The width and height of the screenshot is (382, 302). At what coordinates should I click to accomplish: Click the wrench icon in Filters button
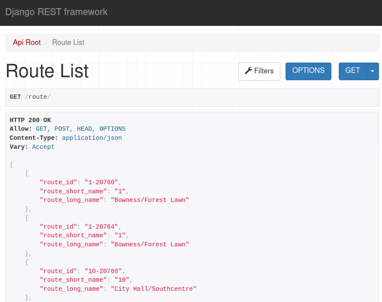coord(248,71)
